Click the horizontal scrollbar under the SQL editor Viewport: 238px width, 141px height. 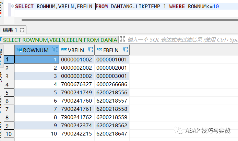(x=130, y=20)
